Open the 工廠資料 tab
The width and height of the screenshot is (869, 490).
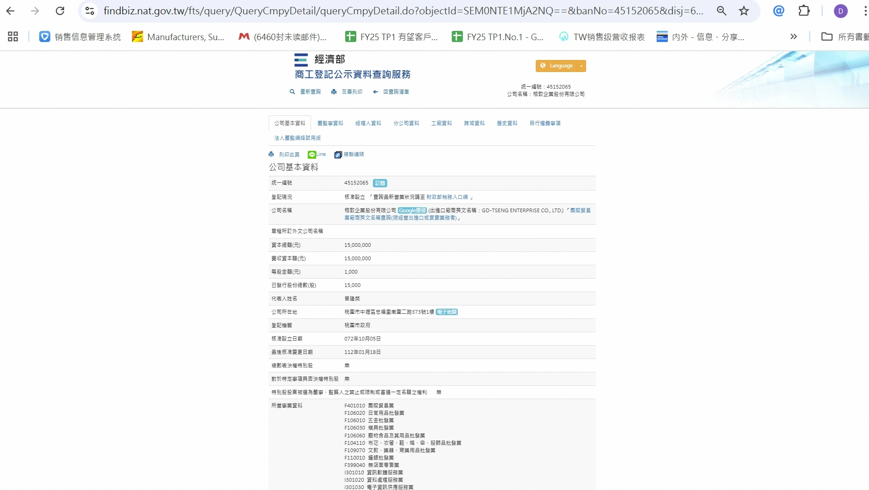pos(442,123)
